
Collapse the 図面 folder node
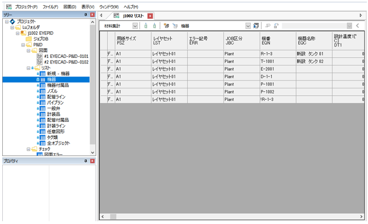[x=28, y=50]
